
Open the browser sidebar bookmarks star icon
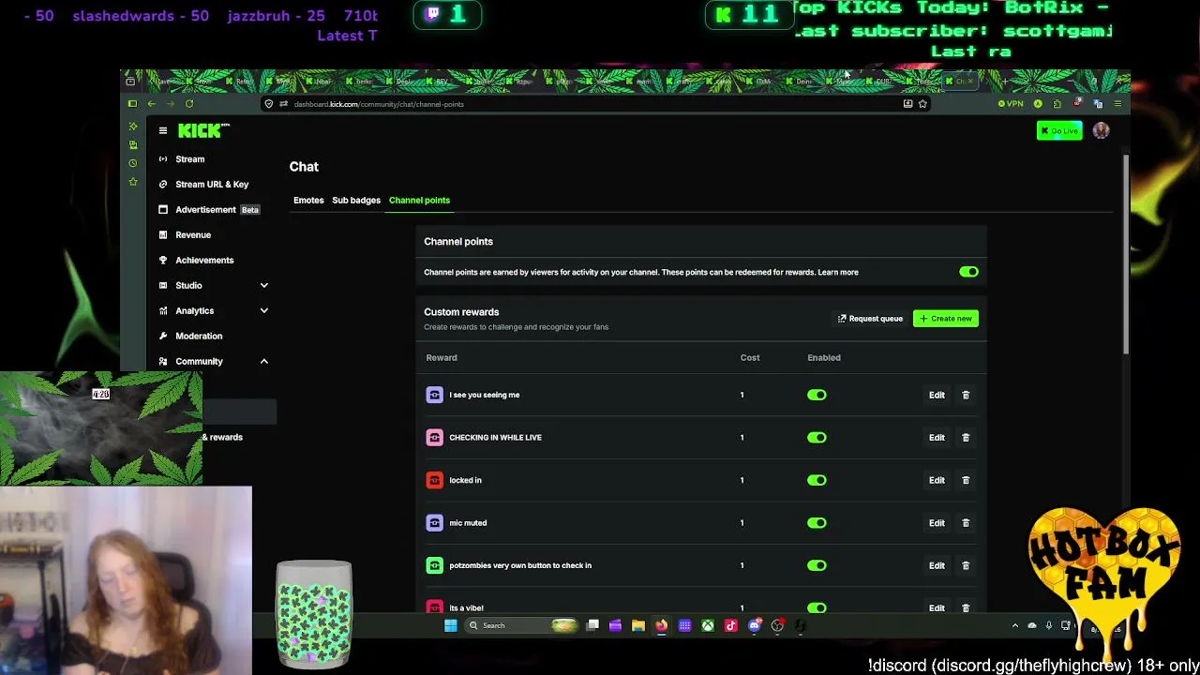[x=133, y=182]
